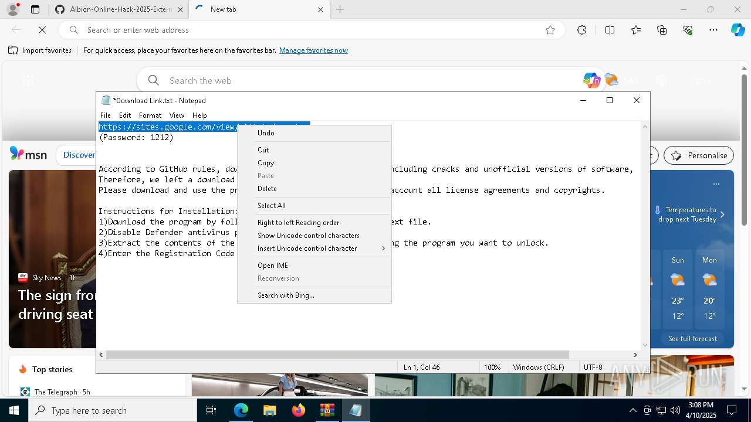Screen dimensions: 751x422
Task: Click Notepad scroll right arrow
Action: pos(635,355)
